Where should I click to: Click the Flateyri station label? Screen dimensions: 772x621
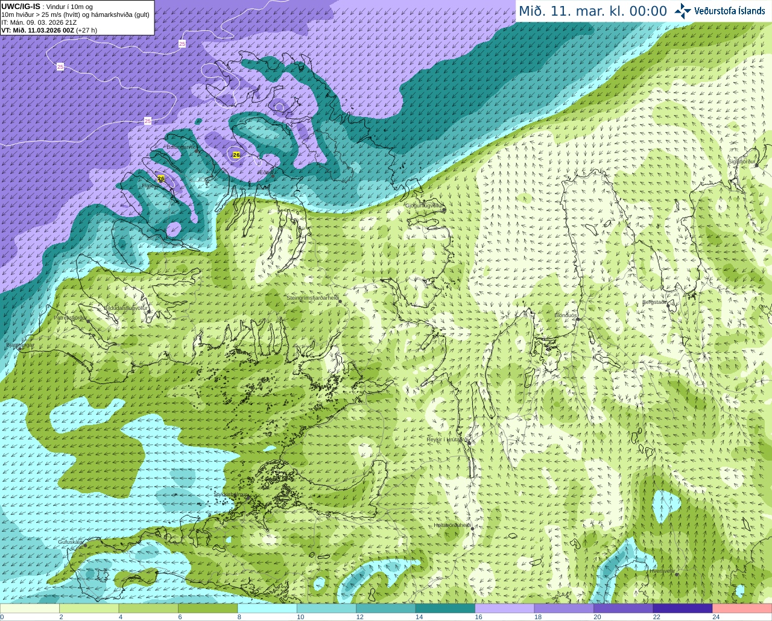pos(151,186)
